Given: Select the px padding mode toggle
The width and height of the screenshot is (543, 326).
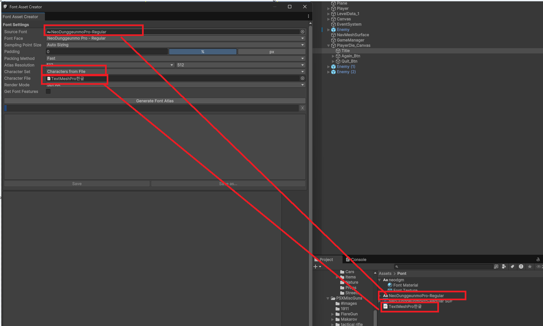Looking at the screenshot, I should click(271, 51).
